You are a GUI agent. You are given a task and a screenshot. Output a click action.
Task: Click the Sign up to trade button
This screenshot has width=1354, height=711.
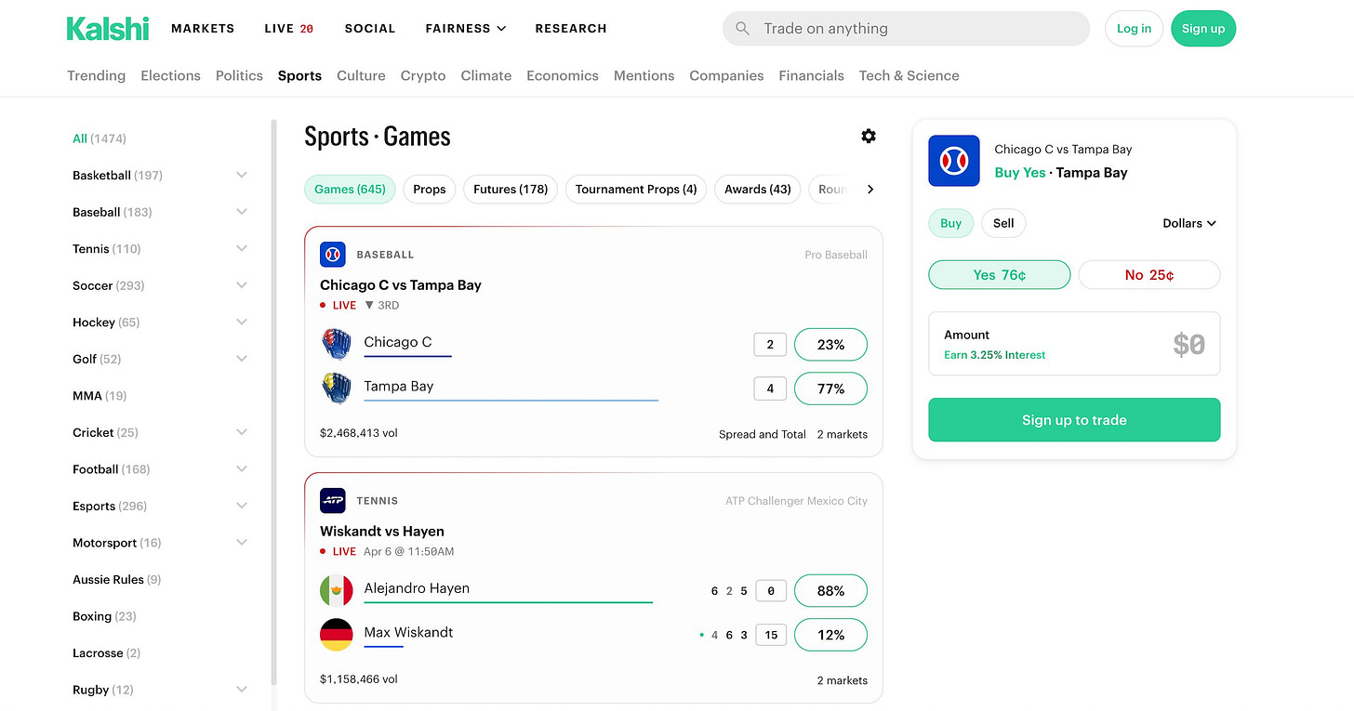1074,420
